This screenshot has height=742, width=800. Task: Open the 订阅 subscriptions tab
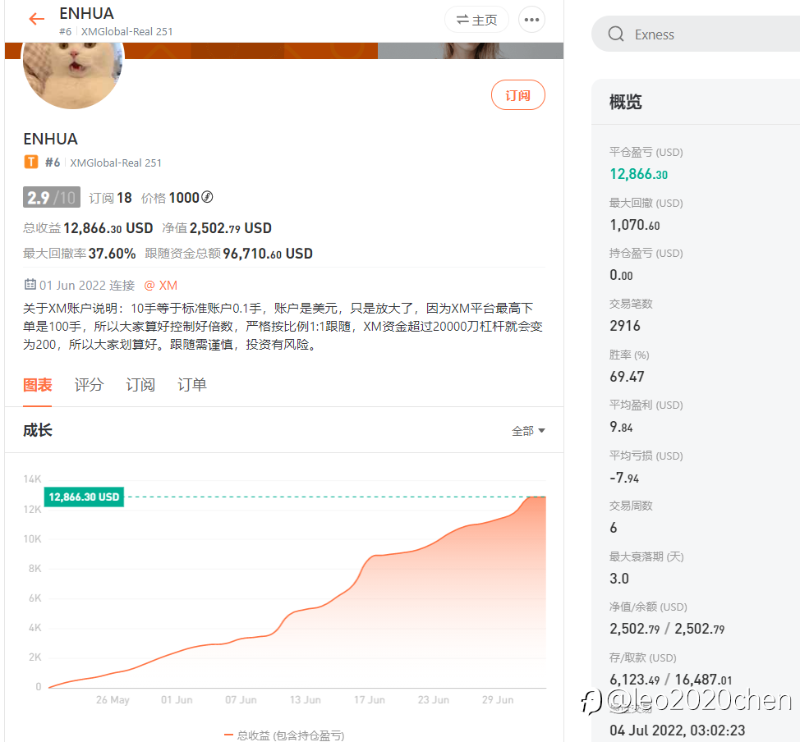coord(140,385)
